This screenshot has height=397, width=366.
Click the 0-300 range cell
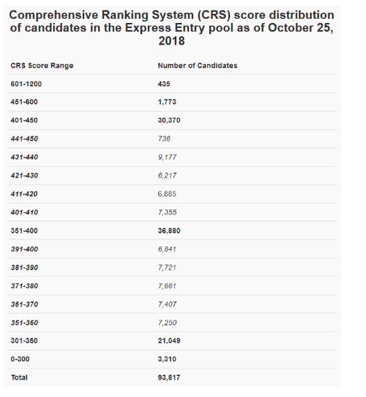tap(20, 359)
